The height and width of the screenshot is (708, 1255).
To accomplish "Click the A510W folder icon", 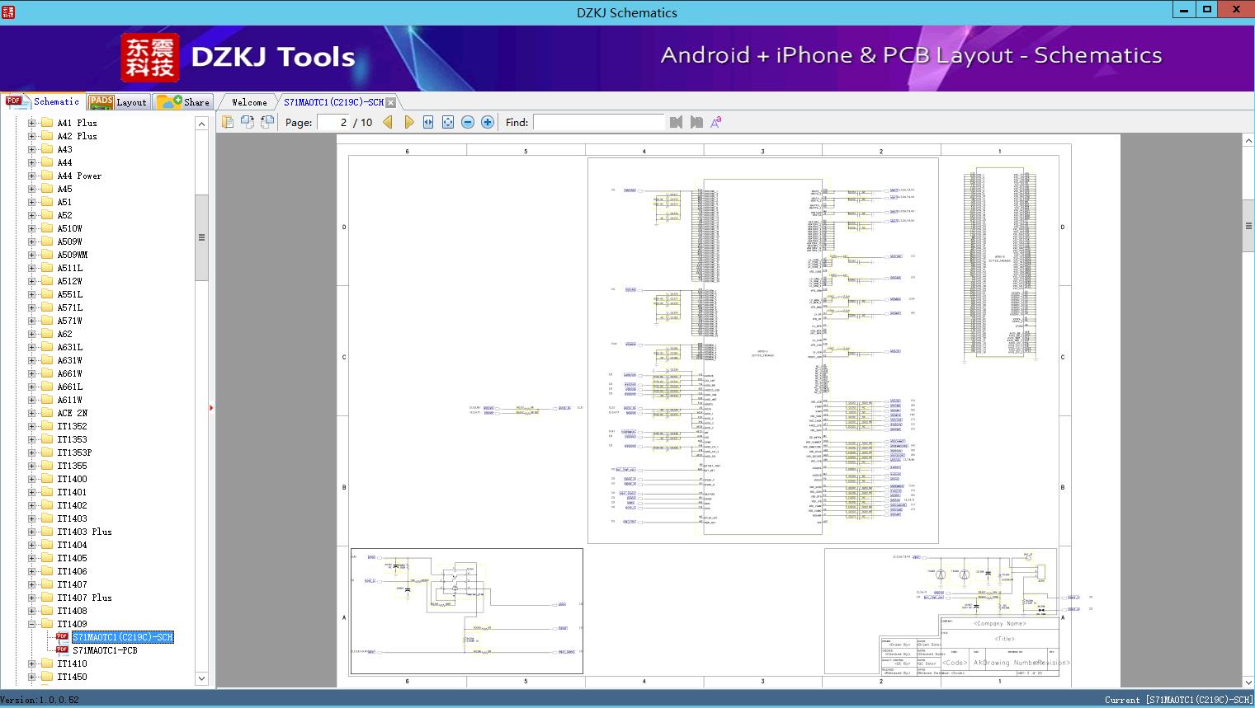I will (47, 228).
